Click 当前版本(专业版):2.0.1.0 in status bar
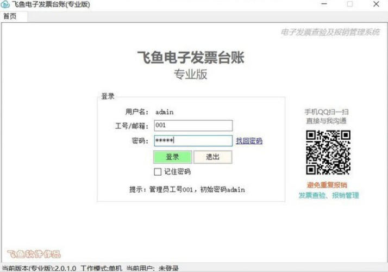The width and height of the screenshot is (388, 272). pyautogui.click(x=39, y=268)
